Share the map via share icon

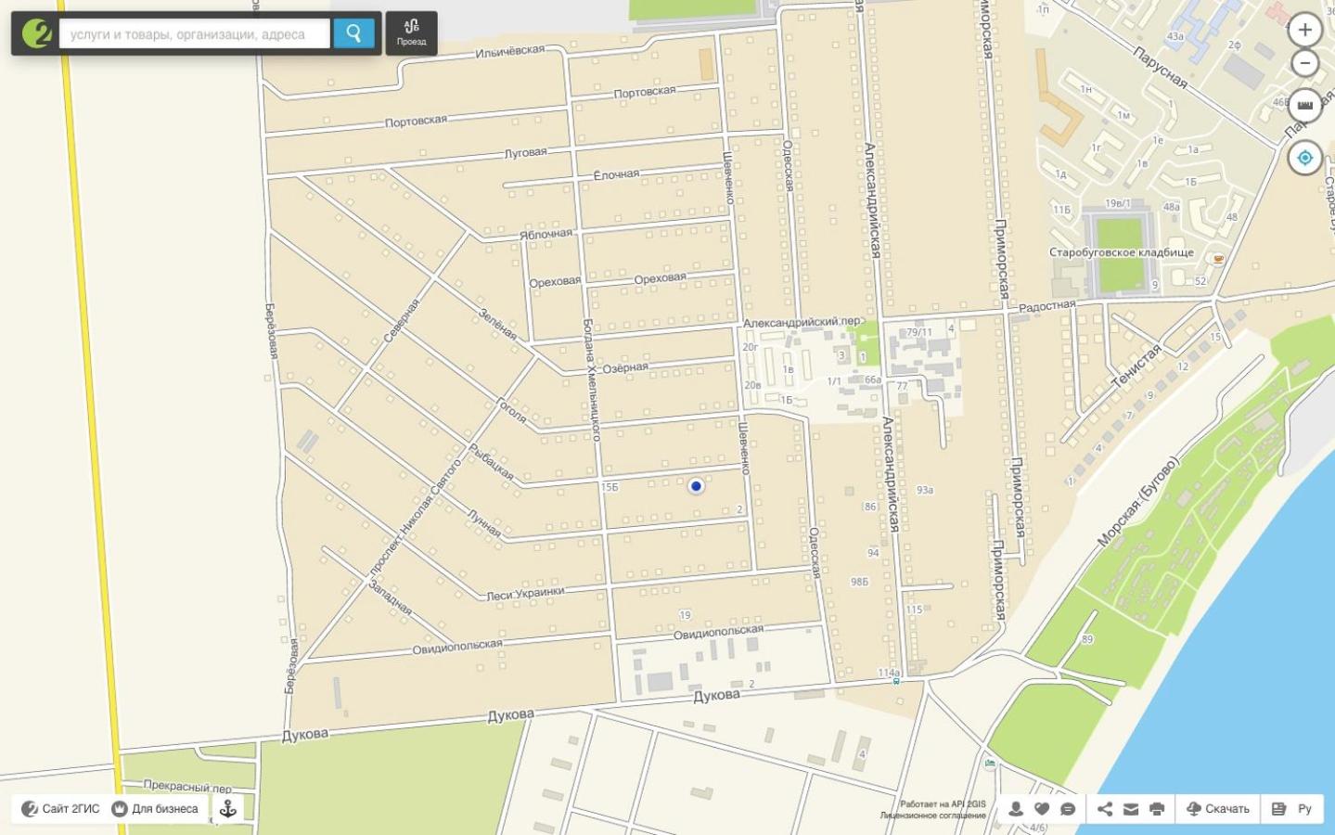coord(1105,809)
